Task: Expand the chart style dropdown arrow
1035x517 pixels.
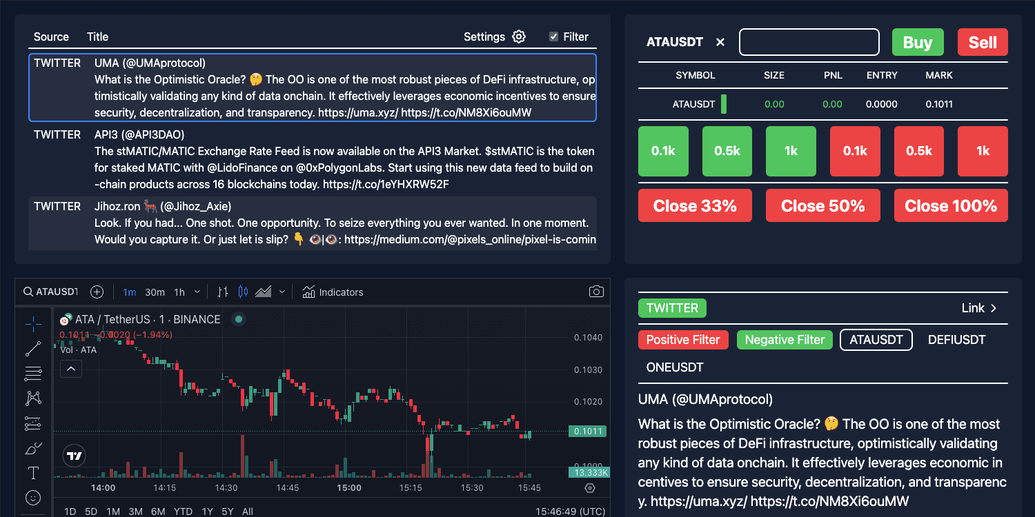Action: click(x=282, y=292)
